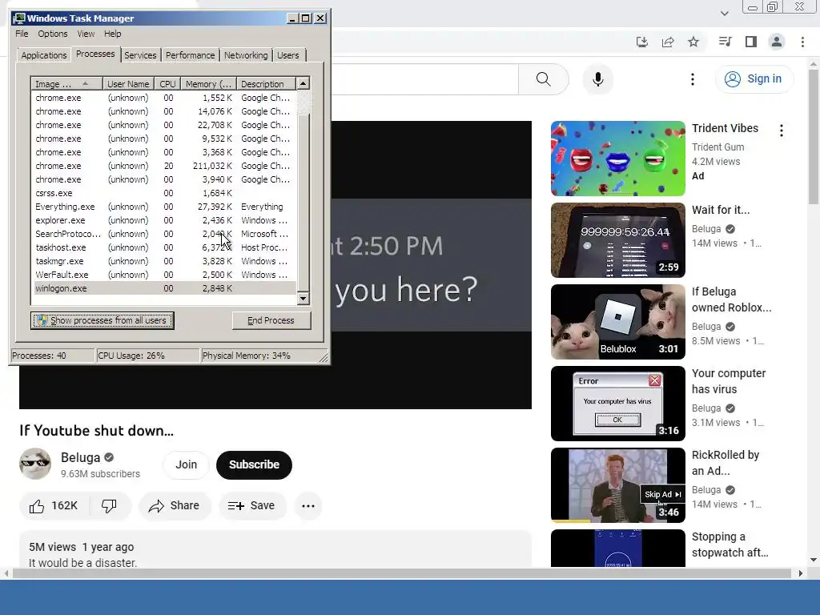This screenshot has width=820, height=615.
Task: Expand description box showing 5M views
Action: point(275,549)
